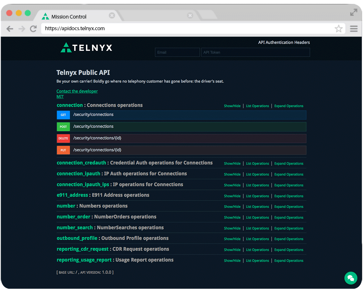Click Show/Hide for number_order
The width and height of the screenshot is (364, 291).
[232, 218]
